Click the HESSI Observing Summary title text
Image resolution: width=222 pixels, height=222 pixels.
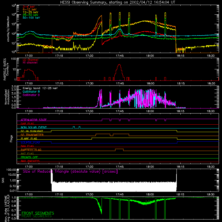coord(118,2)
